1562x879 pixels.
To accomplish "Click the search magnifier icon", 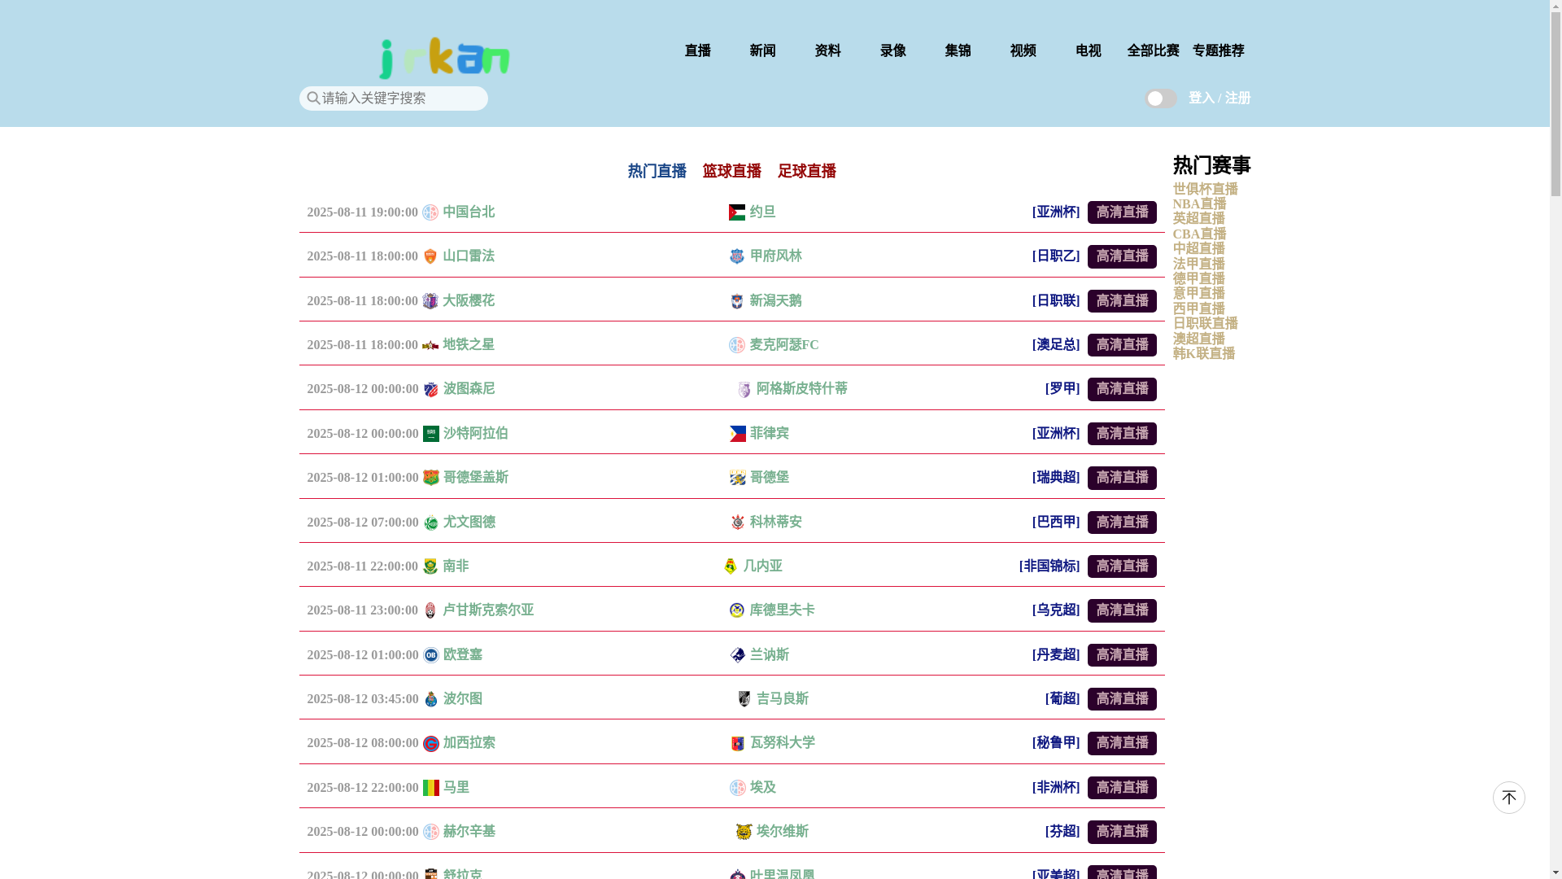I will coord(313,98).
